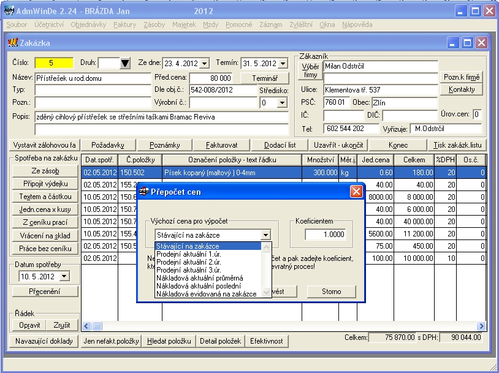Open the Soubor menu
The width and height of the screenshot is (499, 373).
(17, 24)
